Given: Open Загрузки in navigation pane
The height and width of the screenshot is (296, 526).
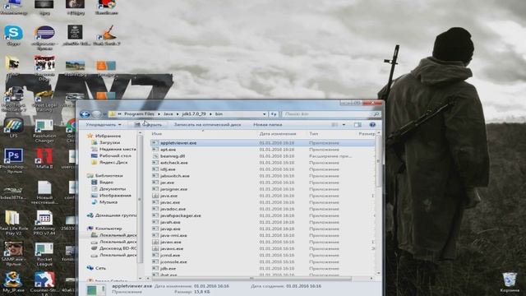Looking at the screenshot, I should click(109, 142).
